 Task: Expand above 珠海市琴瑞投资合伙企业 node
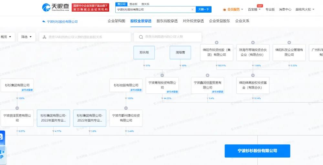253,42
